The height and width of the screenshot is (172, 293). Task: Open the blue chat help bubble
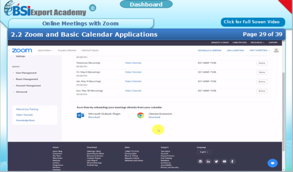pos(272,163)
